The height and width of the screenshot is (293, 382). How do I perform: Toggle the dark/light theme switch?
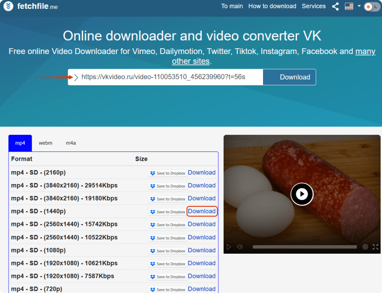(x=371, y=7)
